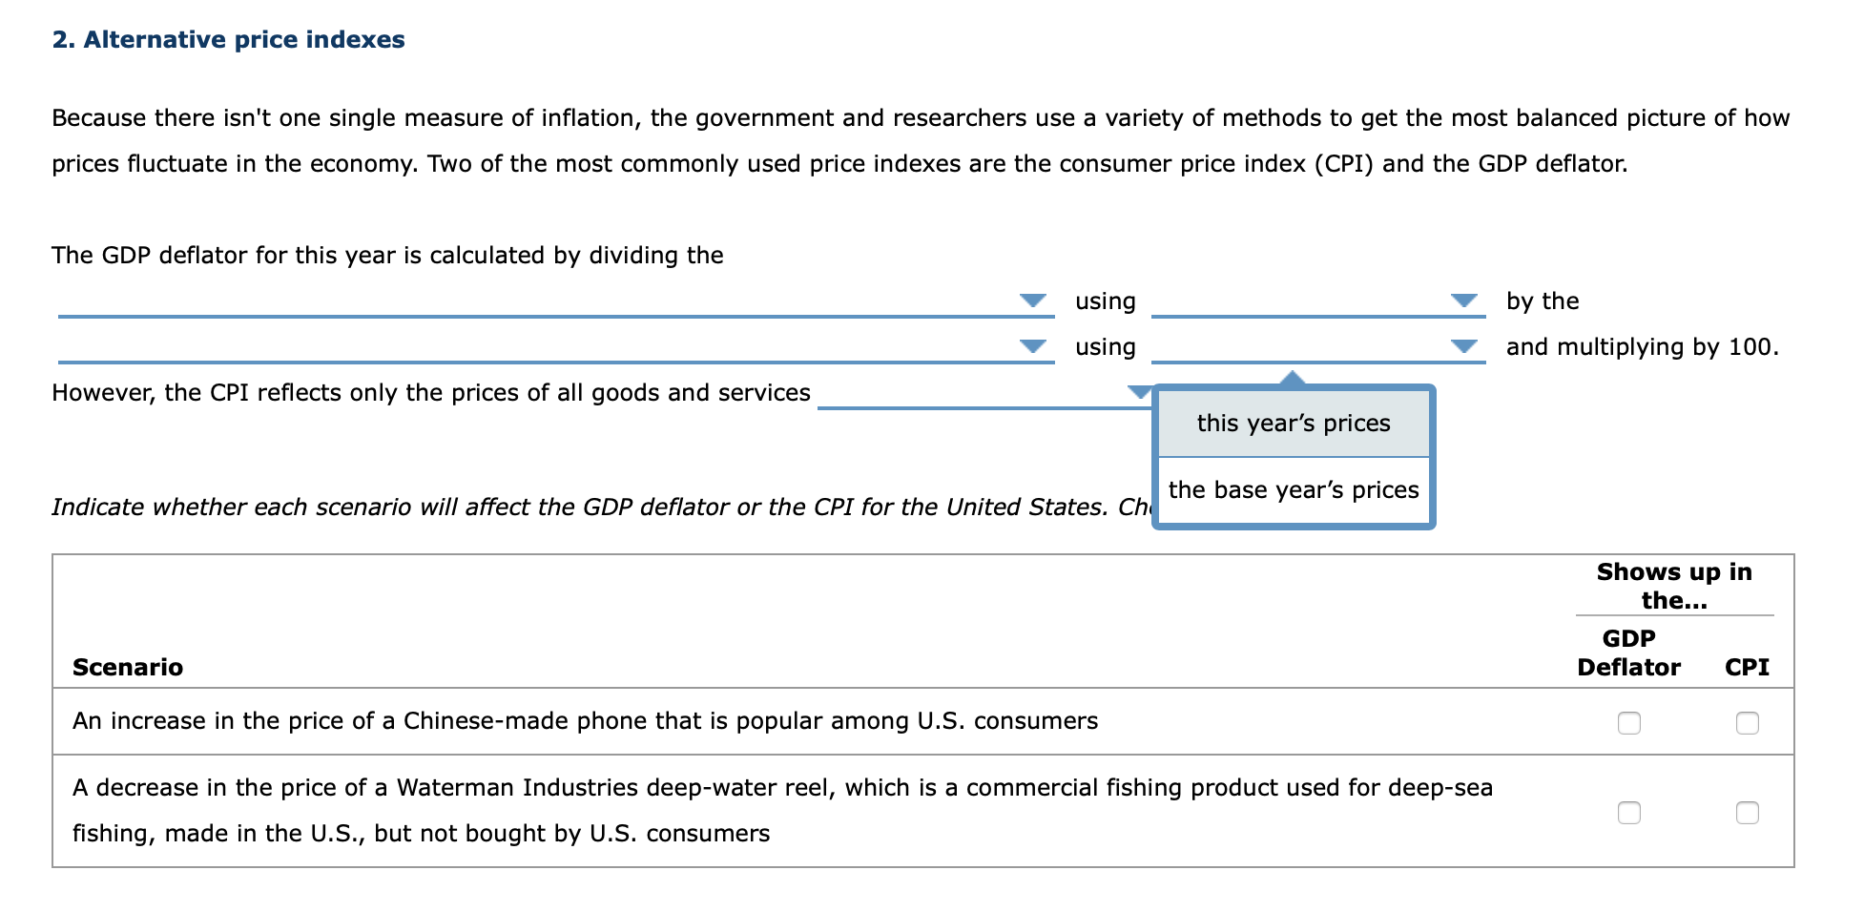Viewport: 1864px width, 912px height.
Task: Click the highlighted "this year's prices" list entry
Action: pos(1293,423)
